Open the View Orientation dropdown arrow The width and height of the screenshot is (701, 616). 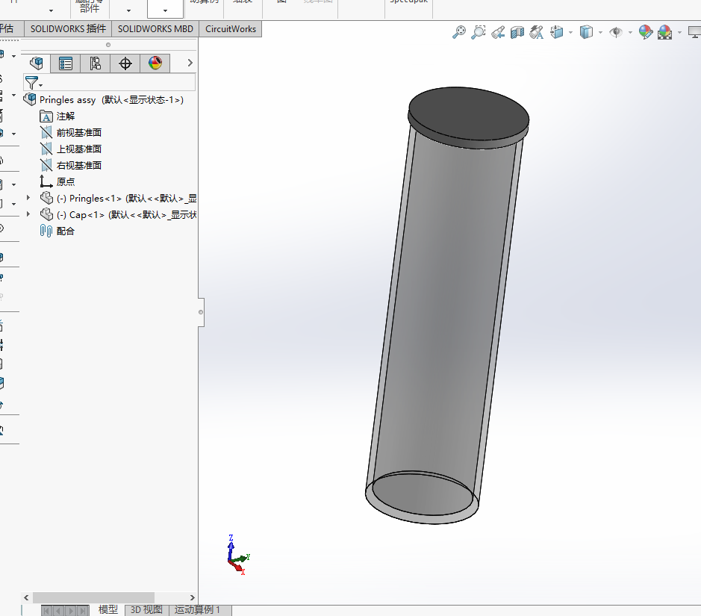click(570, 32)
